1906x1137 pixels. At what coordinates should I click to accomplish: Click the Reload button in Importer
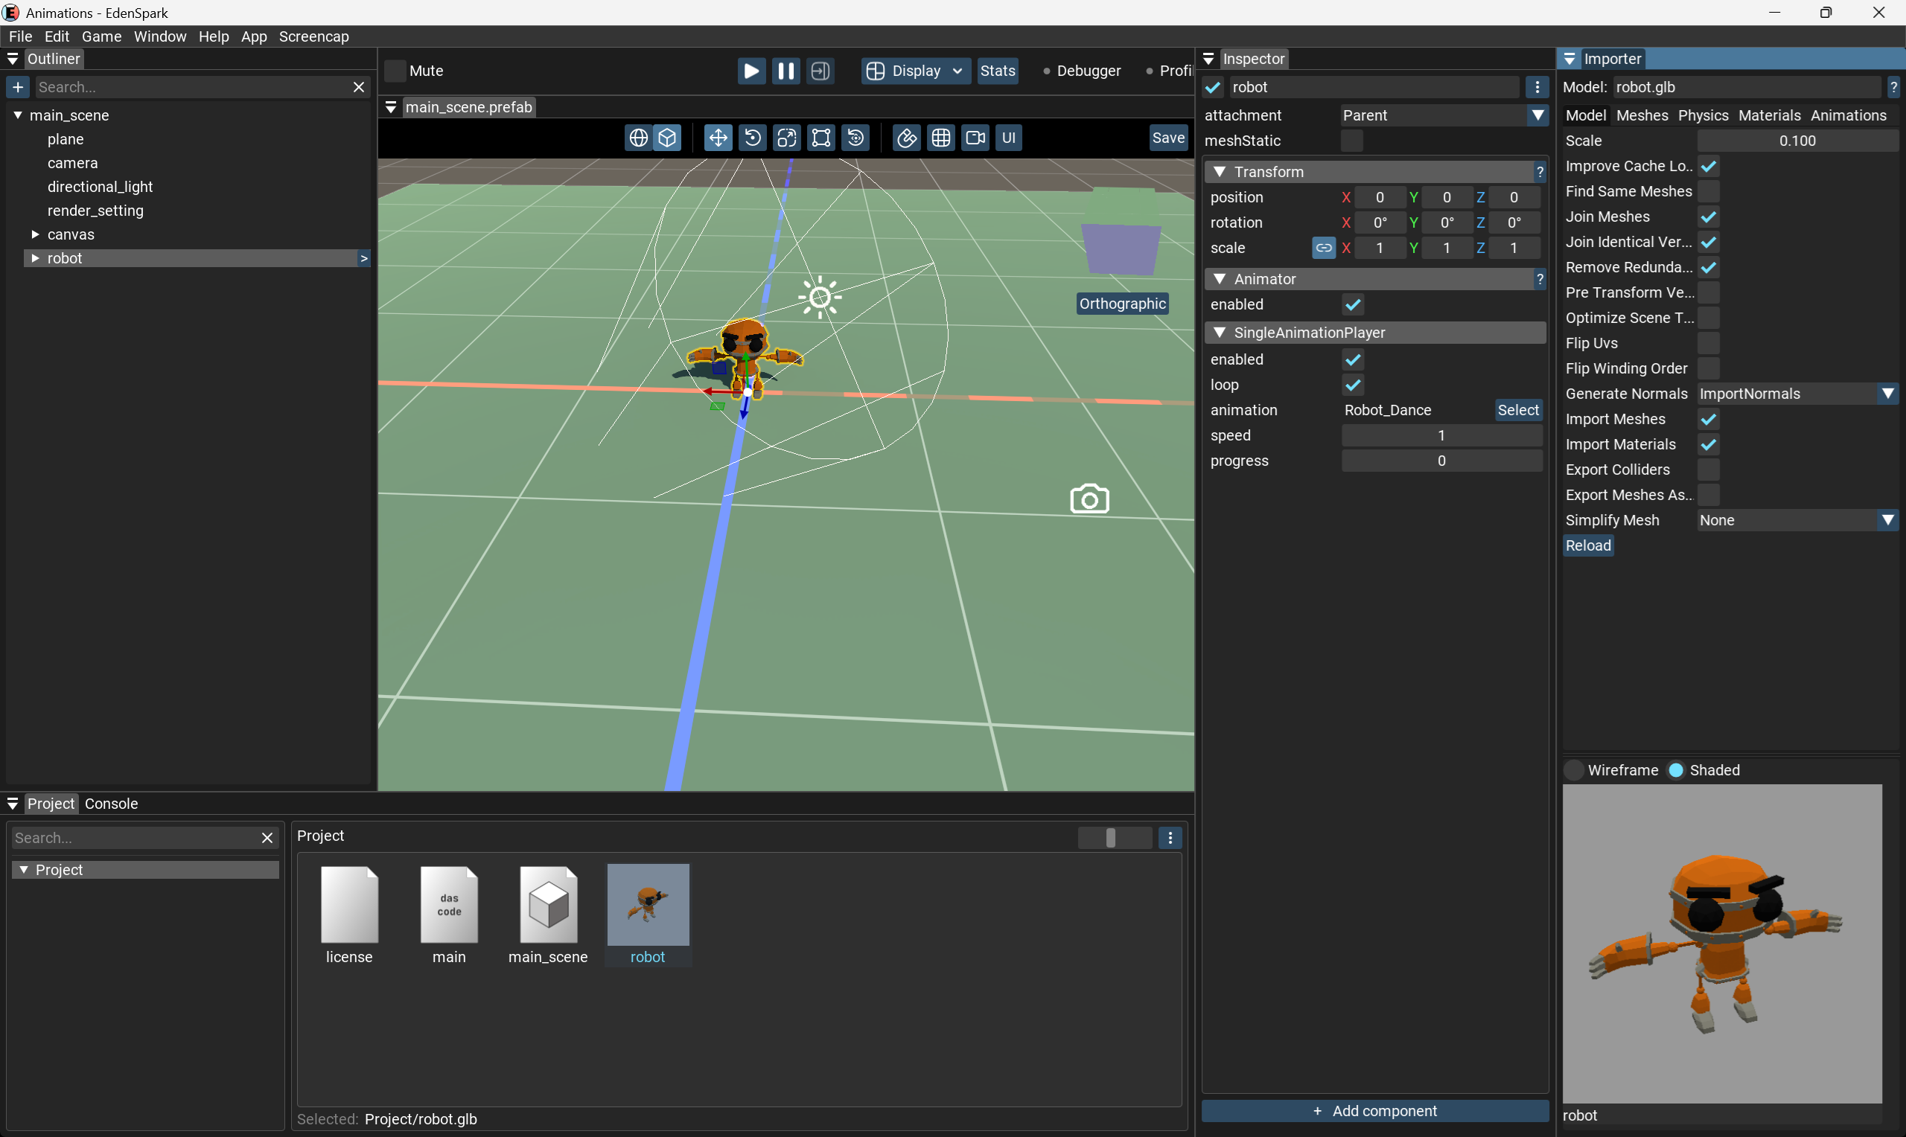[x=1588, y=545]
